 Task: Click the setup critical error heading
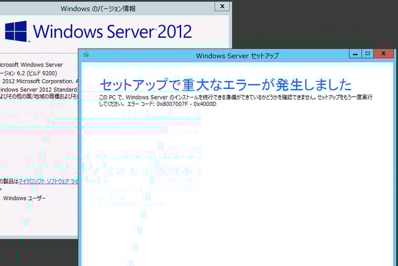226,85
